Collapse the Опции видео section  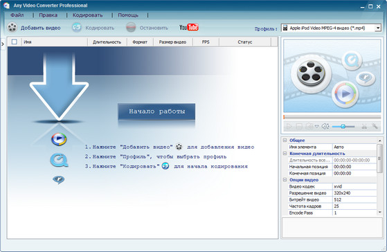[285, 180]
